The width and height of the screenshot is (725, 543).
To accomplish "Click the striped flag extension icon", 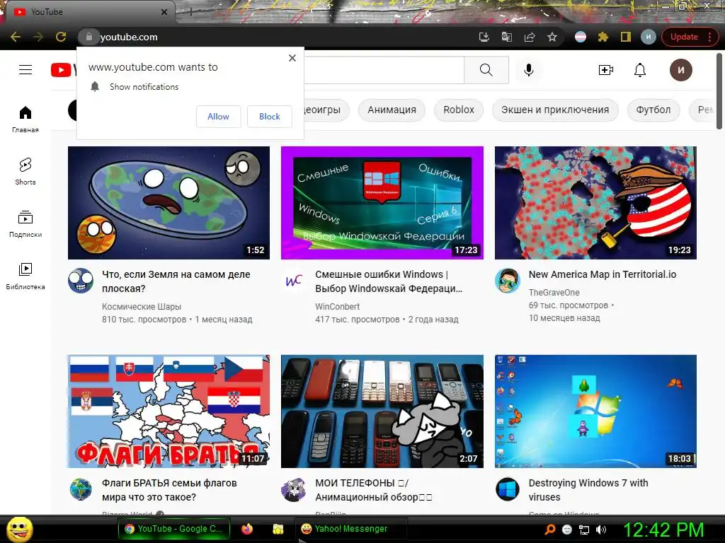I will click(581, 37).
